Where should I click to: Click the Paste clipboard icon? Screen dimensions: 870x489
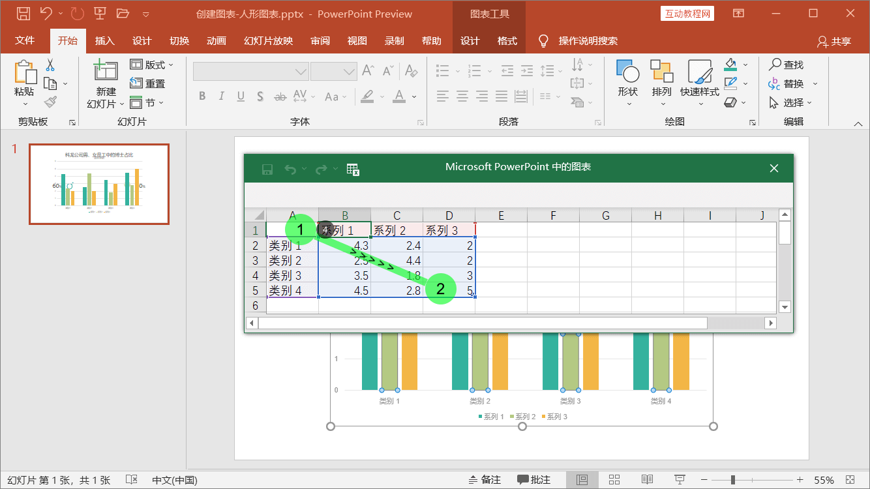pyautogui.click(x=25, y=72)
